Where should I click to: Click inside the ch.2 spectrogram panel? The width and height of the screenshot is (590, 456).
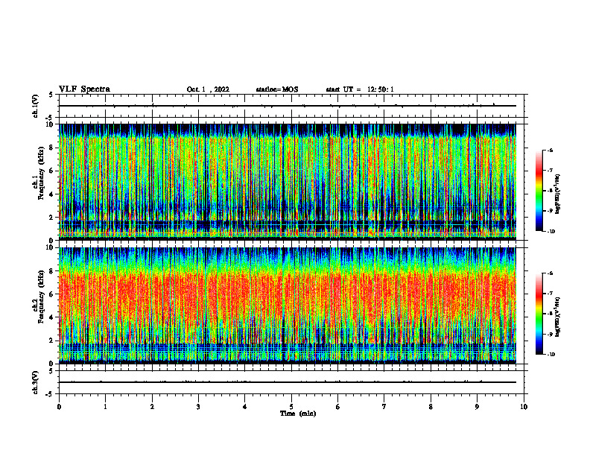pyautogui.click(x=288, y=305)
